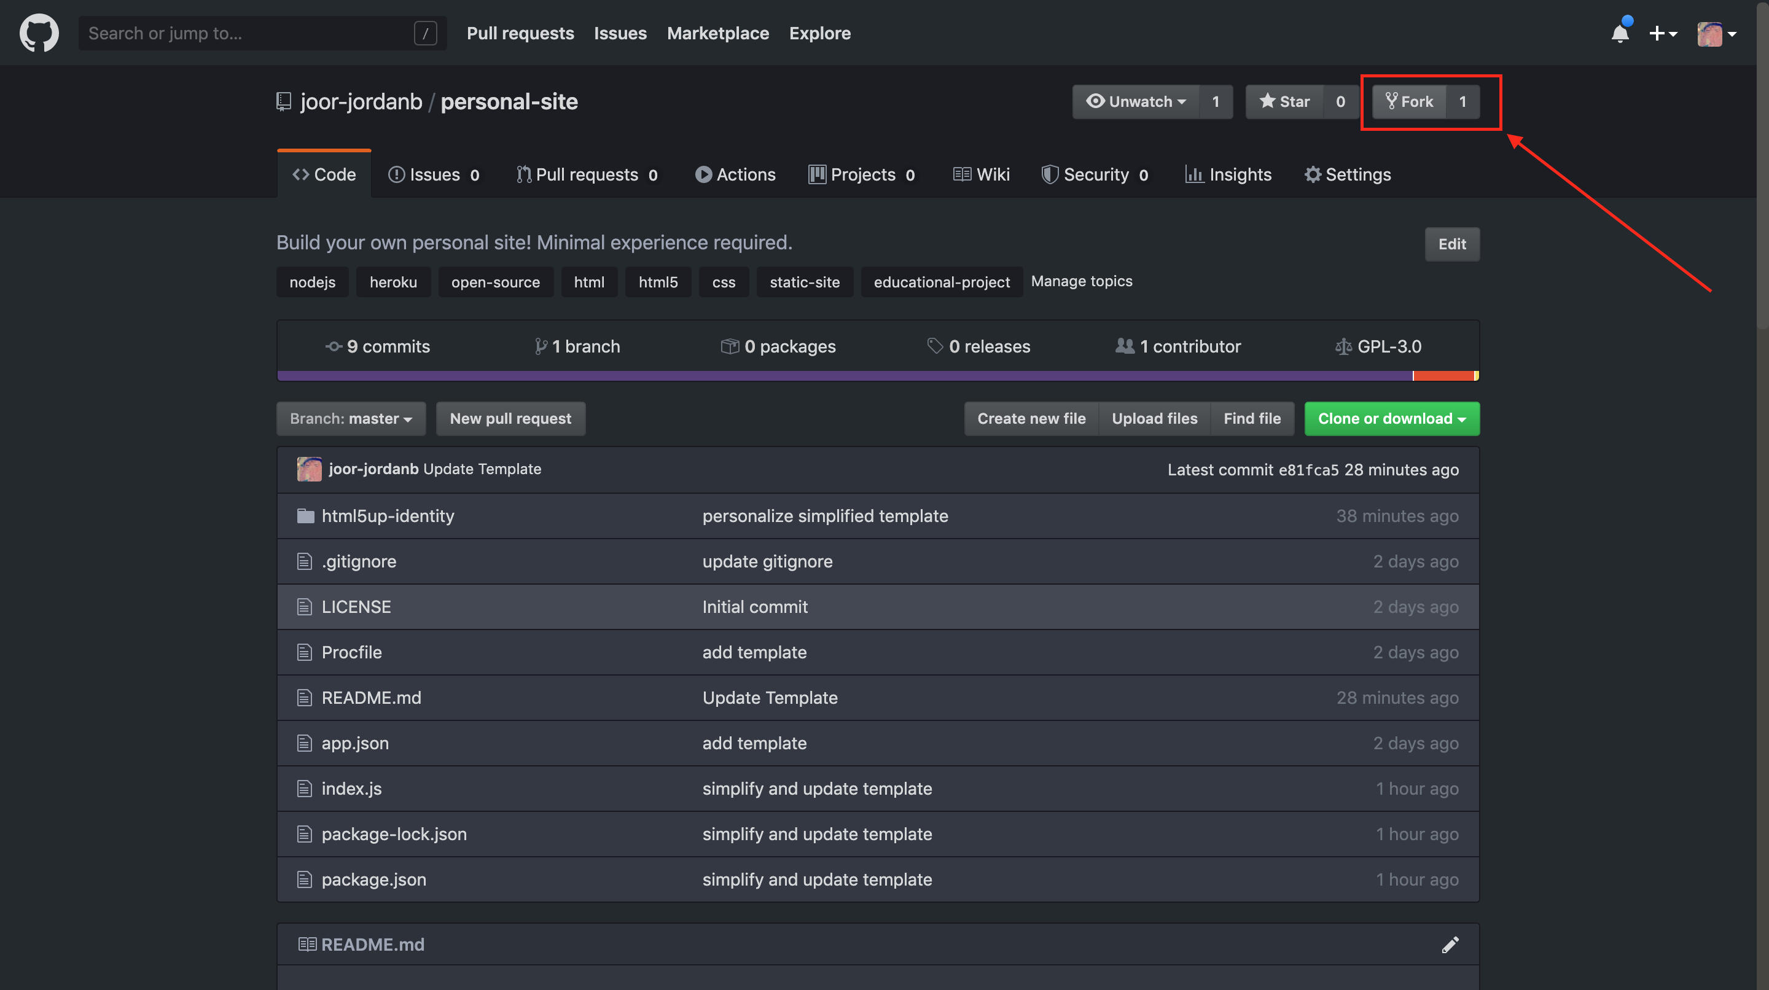Image resolution: width=1769 pixels, height=990 pixels.
Task: Click the Edit description button
Action: coord(1451,244)
